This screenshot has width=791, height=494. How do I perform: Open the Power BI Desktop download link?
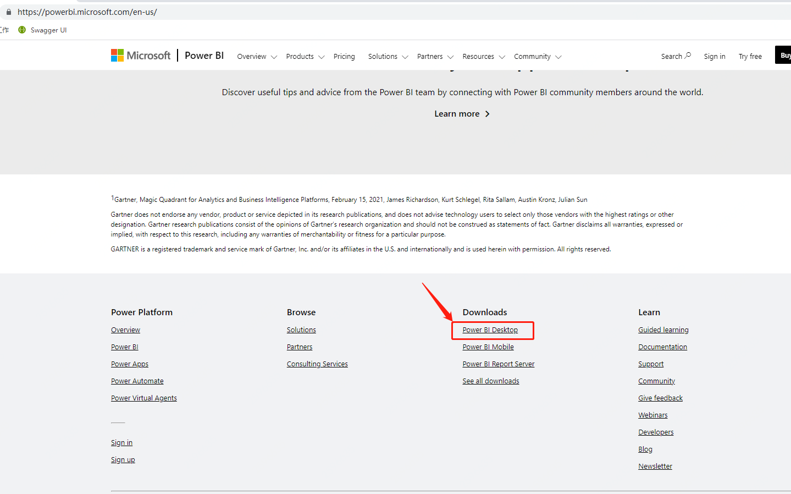click(490, 330)
